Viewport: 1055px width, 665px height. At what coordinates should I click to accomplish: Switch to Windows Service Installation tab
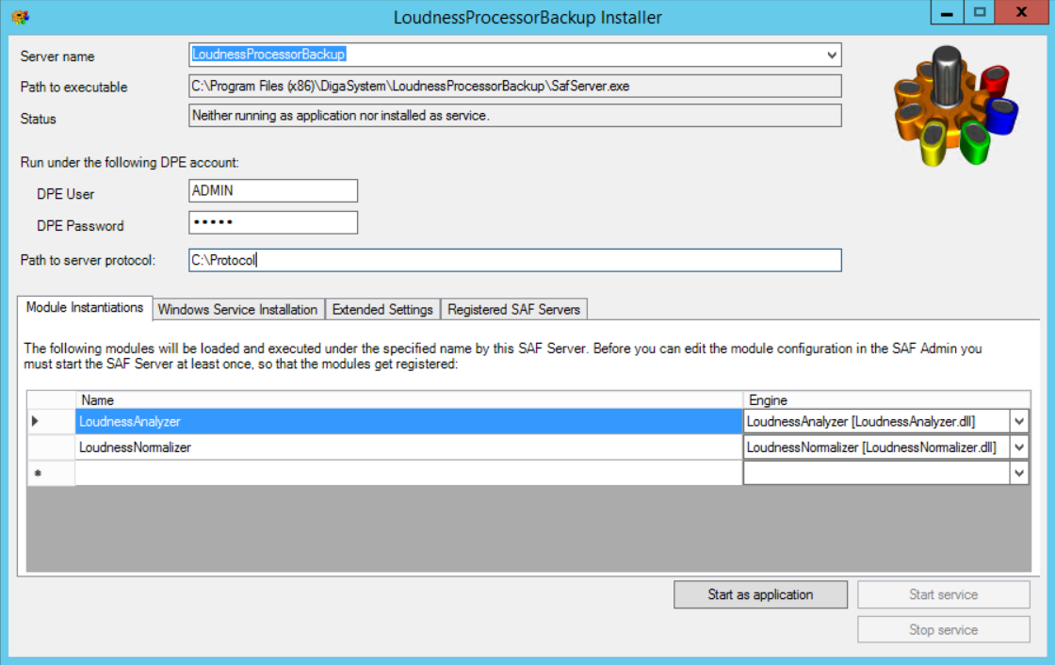(x=237, y=309)
